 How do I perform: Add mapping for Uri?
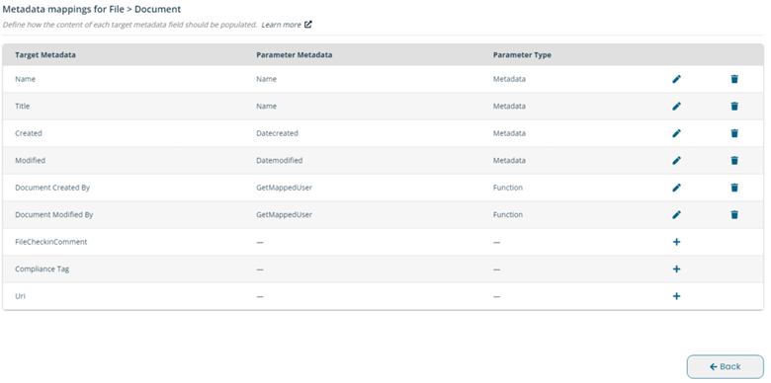[676, 296]
